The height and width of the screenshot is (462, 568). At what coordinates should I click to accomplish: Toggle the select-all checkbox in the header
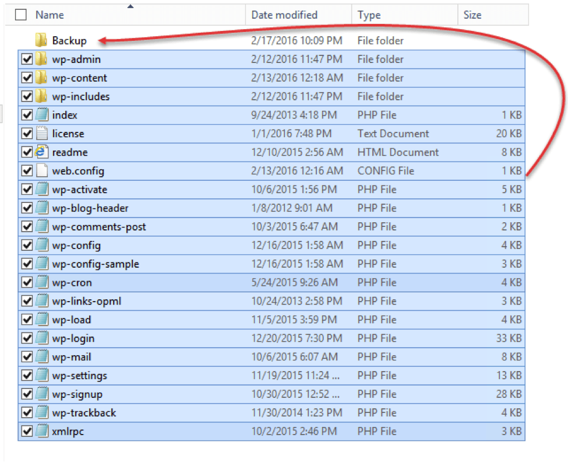click(x=20, y=15)
